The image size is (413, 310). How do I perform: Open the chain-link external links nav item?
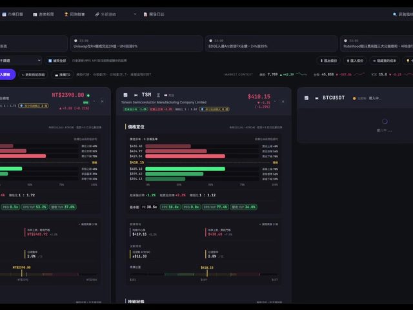tap(106, 14)
